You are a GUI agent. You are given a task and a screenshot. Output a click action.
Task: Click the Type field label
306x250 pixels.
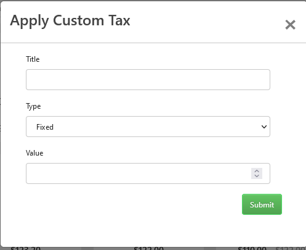click(x=33, y=106)
